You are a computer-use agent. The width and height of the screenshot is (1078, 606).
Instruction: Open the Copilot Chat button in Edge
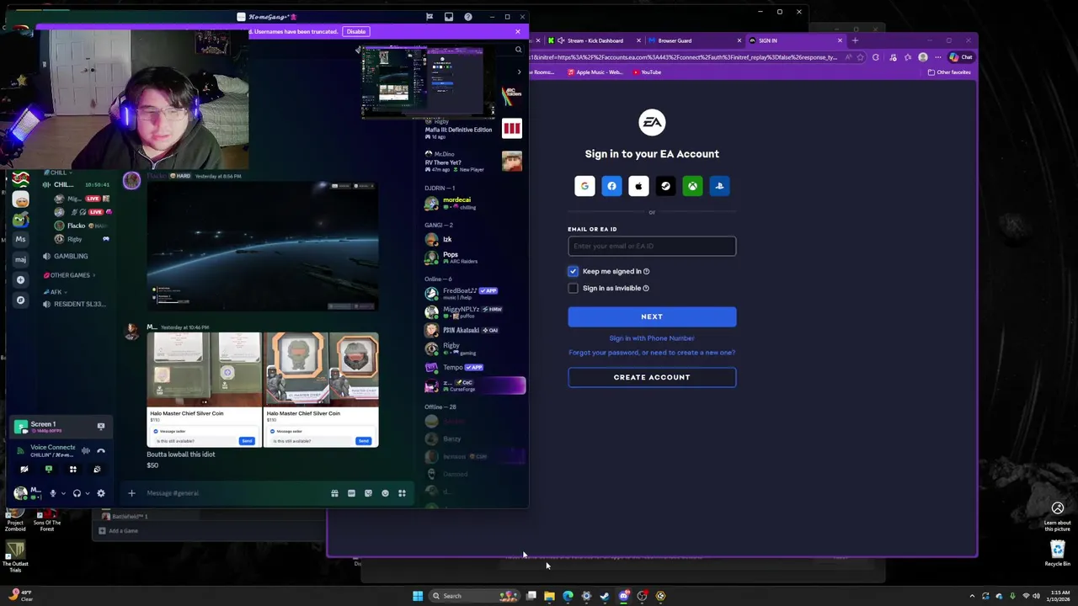[960, 57]
